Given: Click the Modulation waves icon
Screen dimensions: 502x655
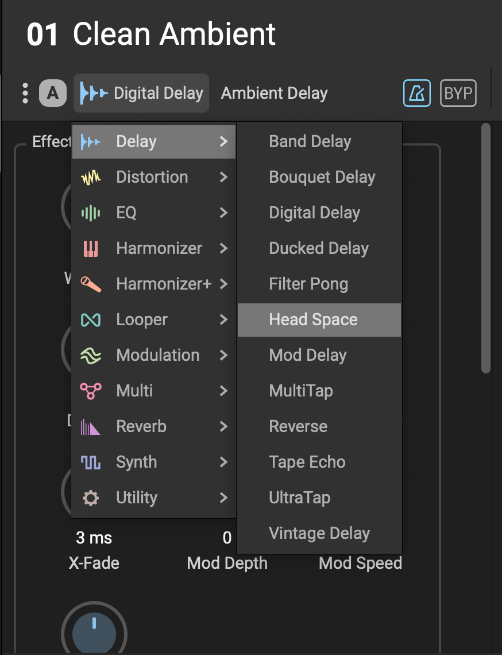Looking at the screenshot, I should (x=91, y=355).
